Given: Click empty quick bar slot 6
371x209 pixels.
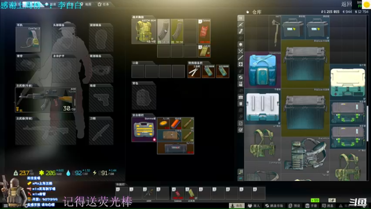Looking at the screenshot, I should [x=205, y=193].
